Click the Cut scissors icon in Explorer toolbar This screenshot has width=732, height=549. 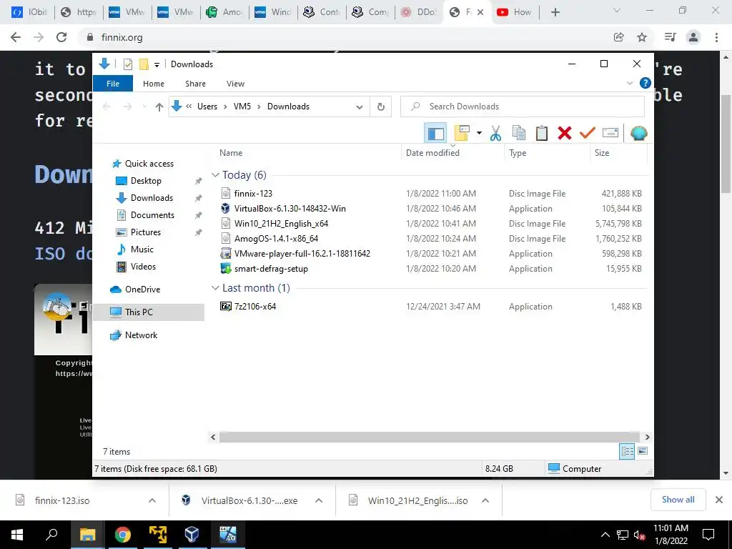click(495, 134)
